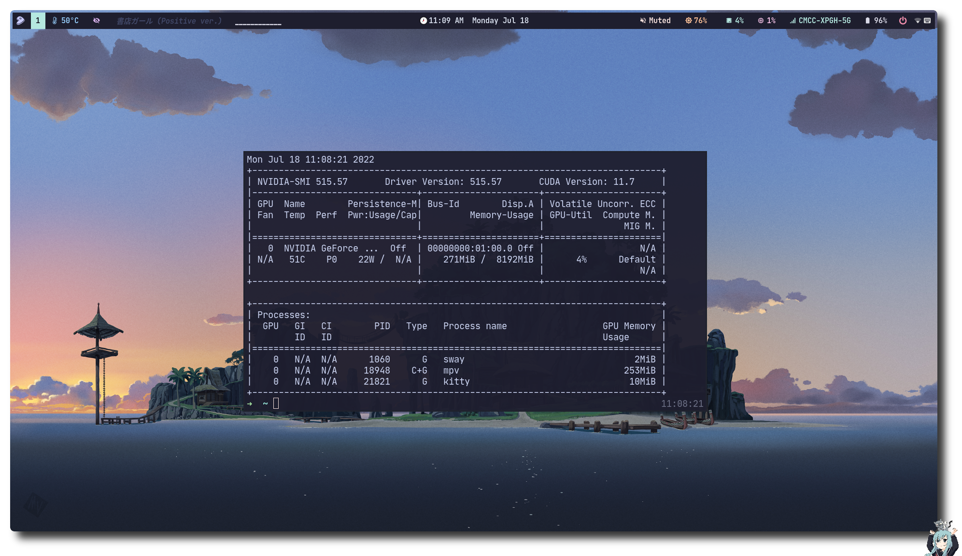The image size is (962, 556).
Task: Click the 22W power usage value
Action: 366,259
